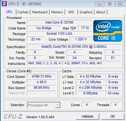Click the Max TDP value '77 W'
This screenshot has height=121, width=126.
(x=85, y=28)
